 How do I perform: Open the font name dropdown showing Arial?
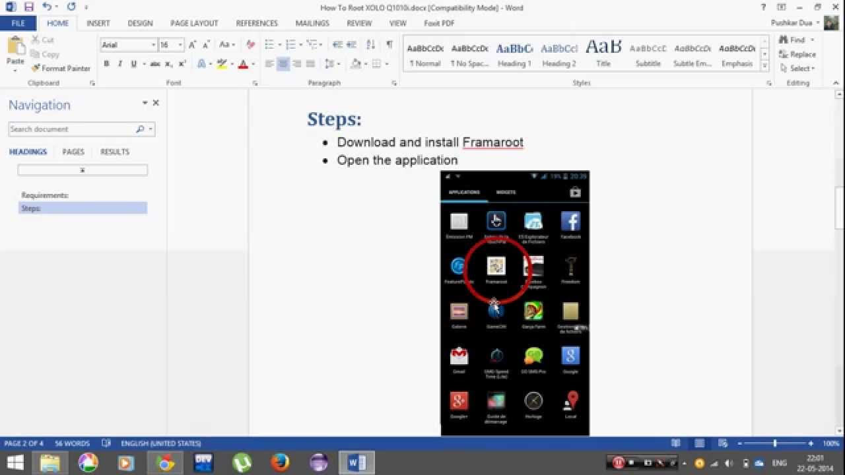click(153, 45)
